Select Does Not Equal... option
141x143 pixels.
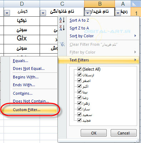click(x=29, y=68)
